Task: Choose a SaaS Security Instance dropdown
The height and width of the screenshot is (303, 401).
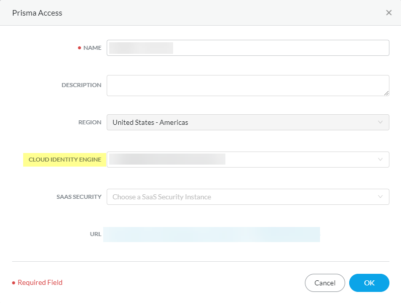Action: point(242,197)
